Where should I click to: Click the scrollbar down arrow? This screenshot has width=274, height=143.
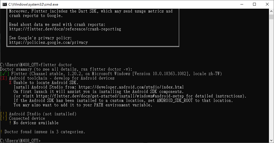pos(271,140)
